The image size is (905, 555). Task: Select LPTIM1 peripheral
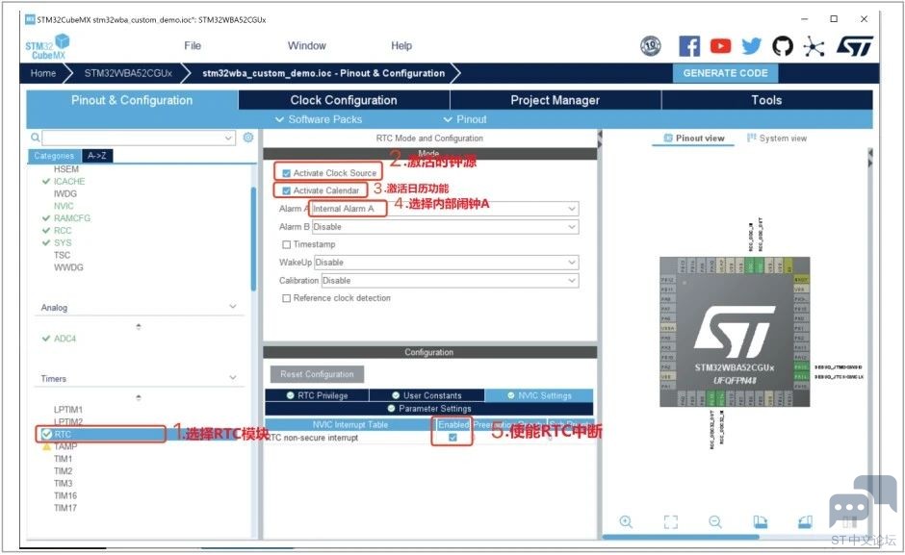coord(68,410)
